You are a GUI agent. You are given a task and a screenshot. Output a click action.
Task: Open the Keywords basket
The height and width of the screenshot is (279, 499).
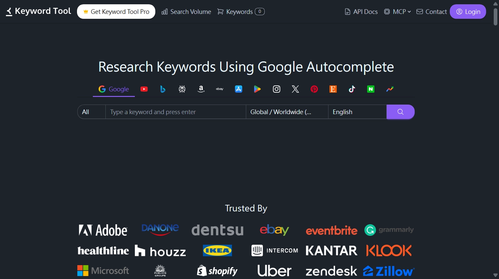coord(241,12)
